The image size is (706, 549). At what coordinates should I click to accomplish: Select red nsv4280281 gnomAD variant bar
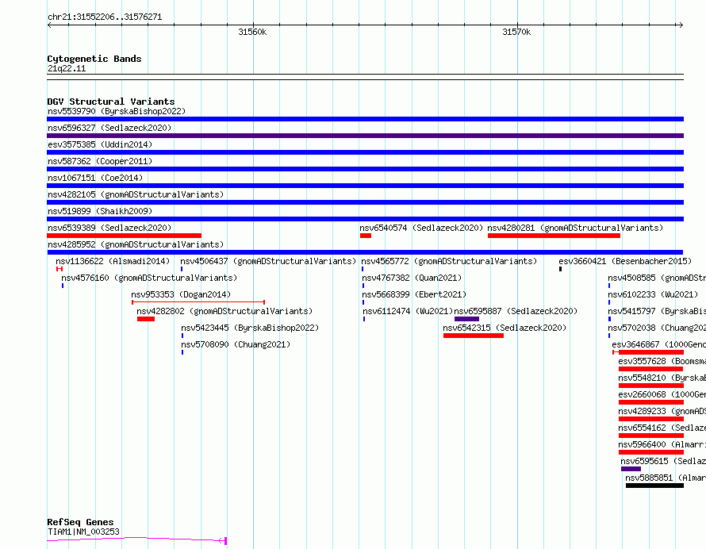554,236
